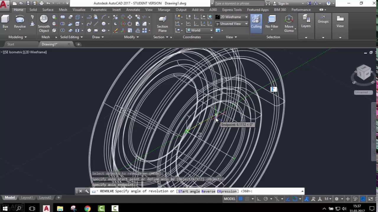Click the Autodesk Exchange X icon

pos(309,3)
